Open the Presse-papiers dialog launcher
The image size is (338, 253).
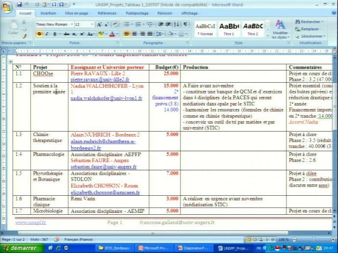30,43
